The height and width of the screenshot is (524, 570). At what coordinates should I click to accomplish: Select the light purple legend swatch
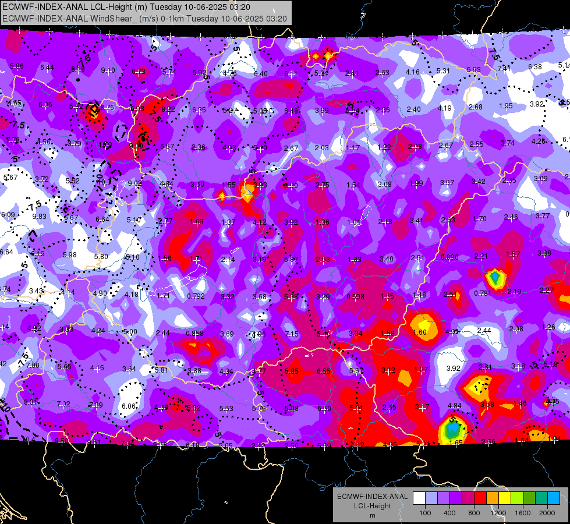coord(444,498)
